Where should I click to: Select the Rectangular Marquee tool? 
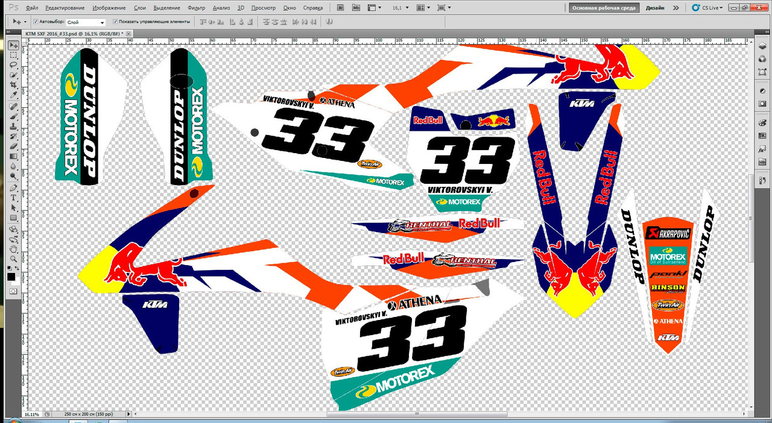click(13, 55)
